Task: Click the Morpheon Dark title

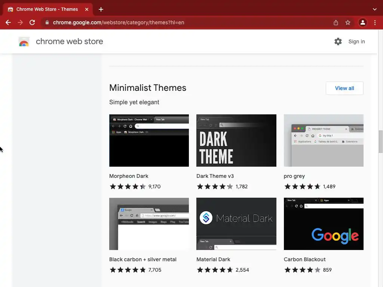Action: (129, 176)
